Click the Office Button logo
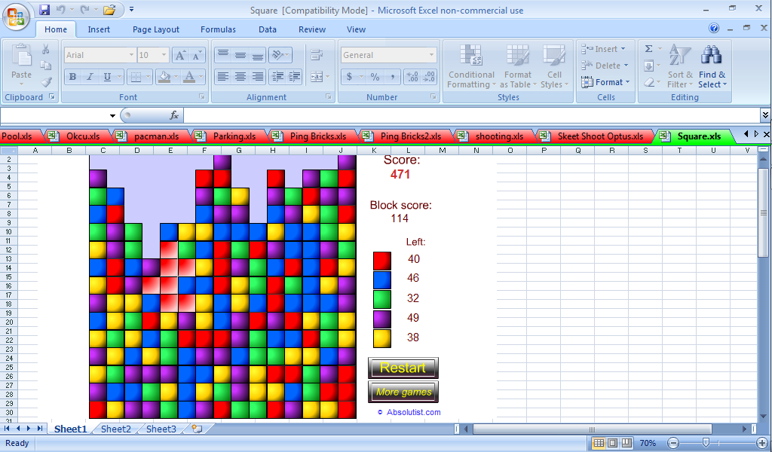This screenshot has height=452, width=772. coord(17,17)
